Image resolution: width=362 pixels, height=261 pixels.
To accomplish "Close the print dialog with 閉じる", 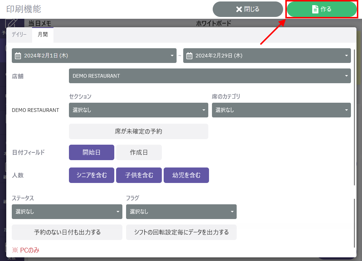I will [247, 9].
